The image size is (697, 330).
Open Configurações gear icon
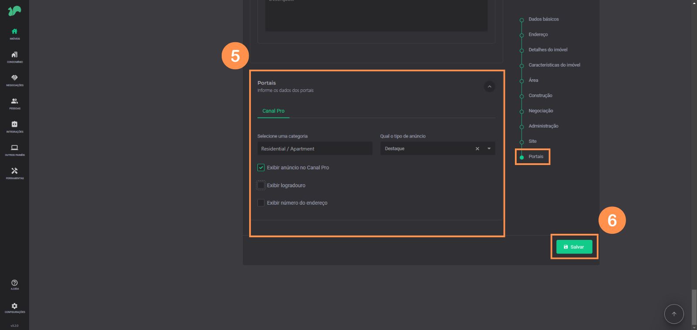pos(14,307)
